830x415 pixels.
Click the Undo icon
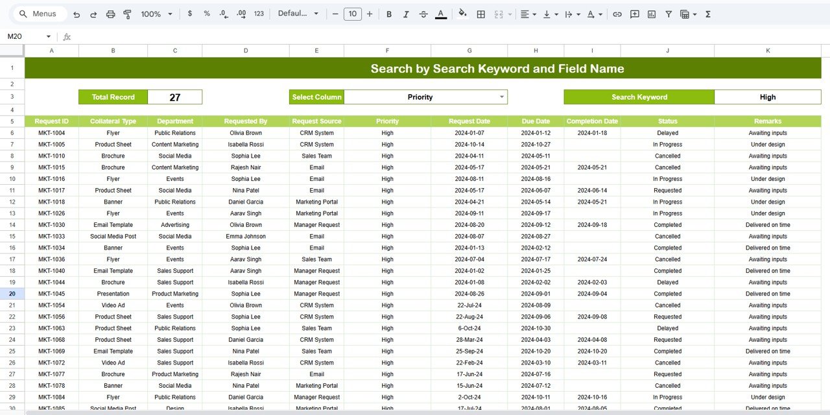coord(77,14)
